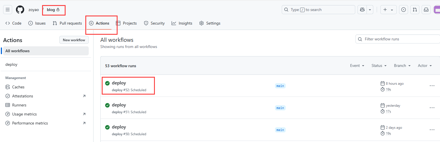Expand the Status filter dropdown
This screenshot has width=440, height=142.
coord(379,65)
